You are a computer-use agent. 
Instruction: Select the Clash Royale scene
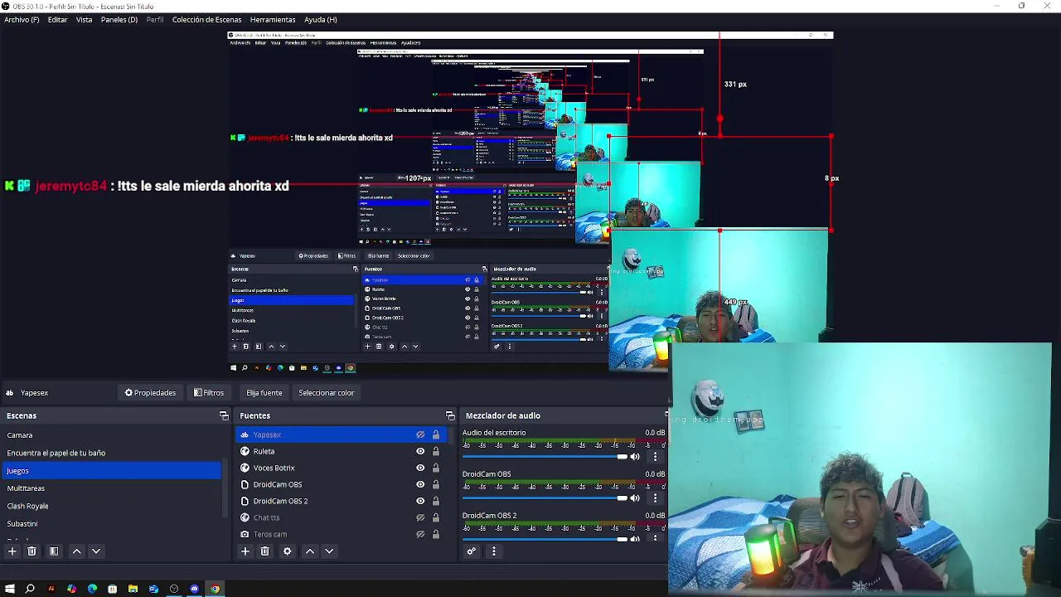click(x=112, y=506)
